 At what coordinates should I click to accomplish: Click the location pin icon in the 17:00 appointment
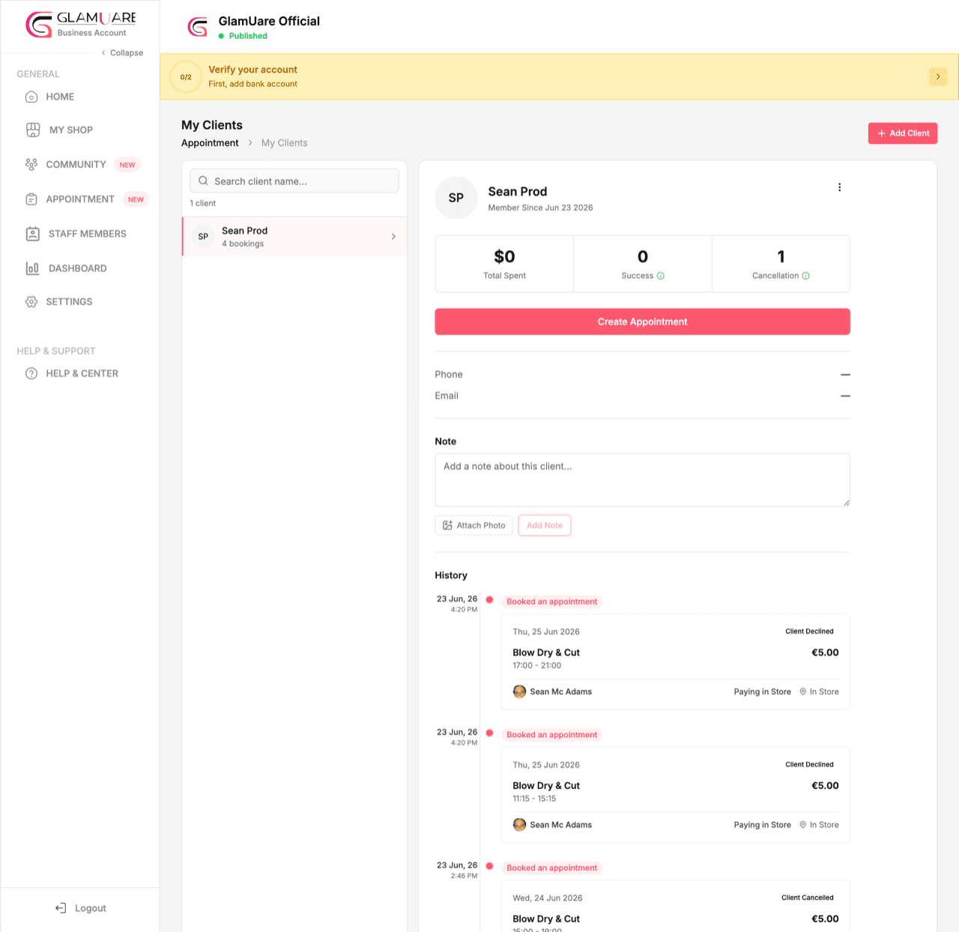pyautogui.click(x=803, y=692)
